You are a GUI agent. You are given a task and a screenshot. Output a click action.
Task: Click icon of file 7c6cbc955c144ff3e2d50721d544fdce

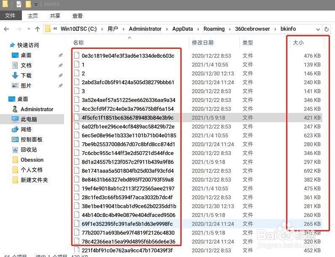pyautogui.click(x=77, y=153)
